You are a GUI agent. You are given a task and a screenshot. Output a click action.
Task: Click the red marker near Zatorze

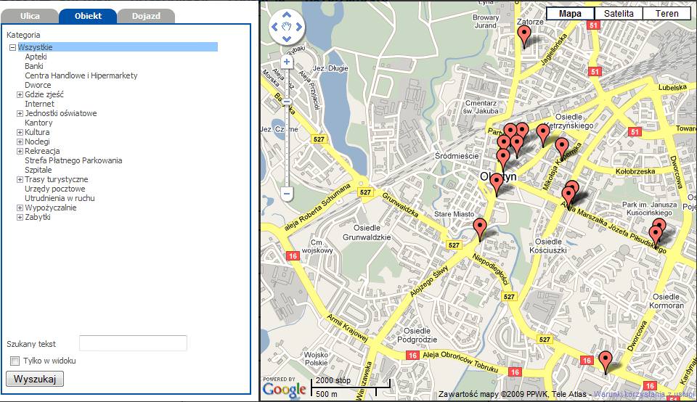pyautogui.click(x=524, y=35)
